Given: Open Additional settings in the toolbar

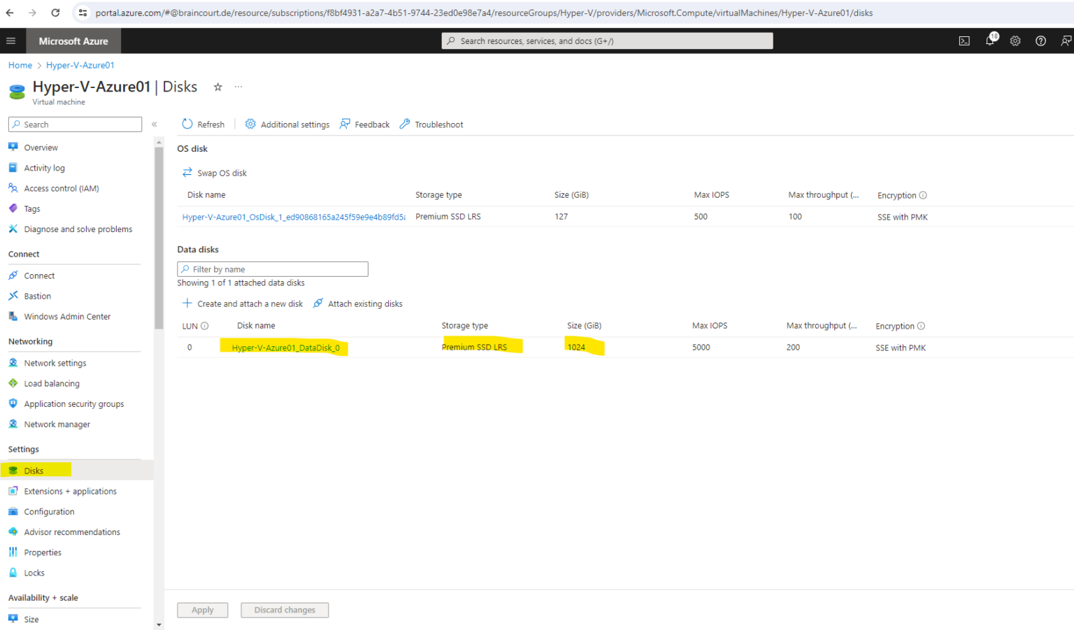Looking at the screenshot, I should click(x=287, y=124).
